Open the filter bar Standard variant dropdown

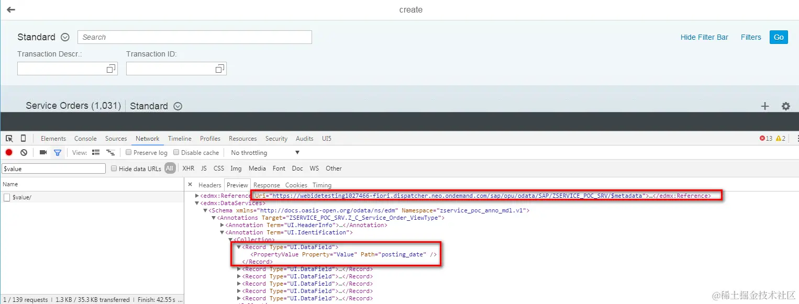coord(65,37)
